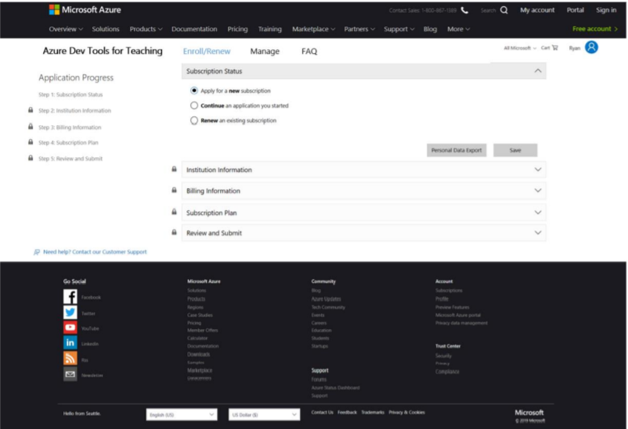This screenshot has height=429, width=628.
Task: Open the Marketplace navigation menu
Action: pos(313,29)
